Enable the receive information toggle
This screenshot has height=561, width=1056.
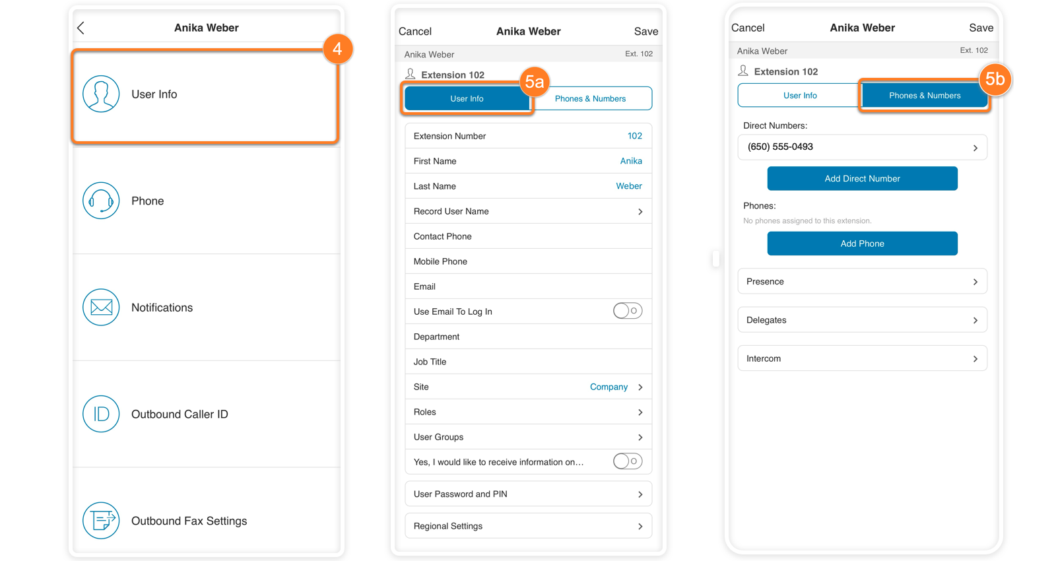pos(627,461)
